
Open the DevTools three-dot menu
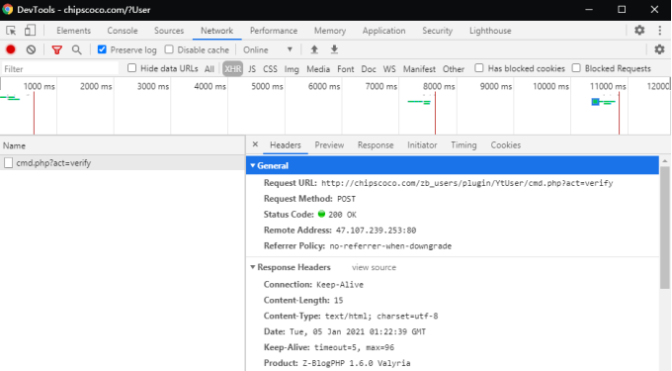659,30
